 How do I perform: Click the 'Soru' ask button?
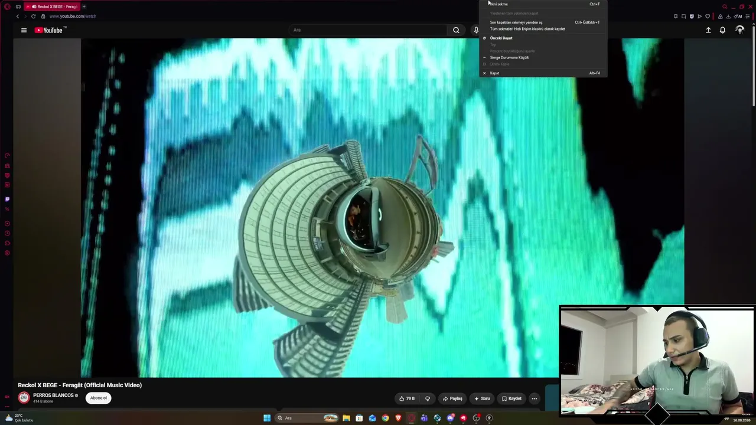click(x=482, y=398)
